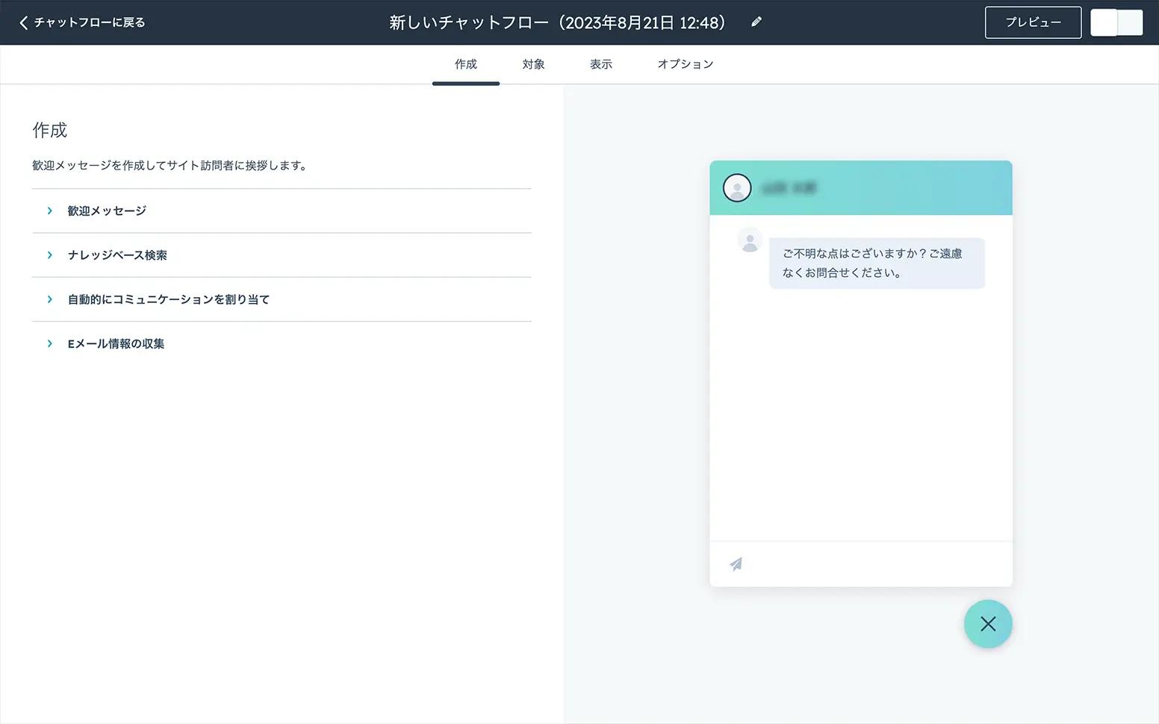Toggle the chatflow on/off switch
Viewport: 1159px width, 724px height.
[1116, 22]
